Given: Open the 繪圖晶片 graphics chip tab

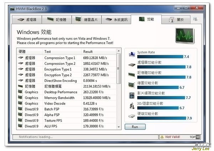Looking at the screenshot, I should pos(86,20).
